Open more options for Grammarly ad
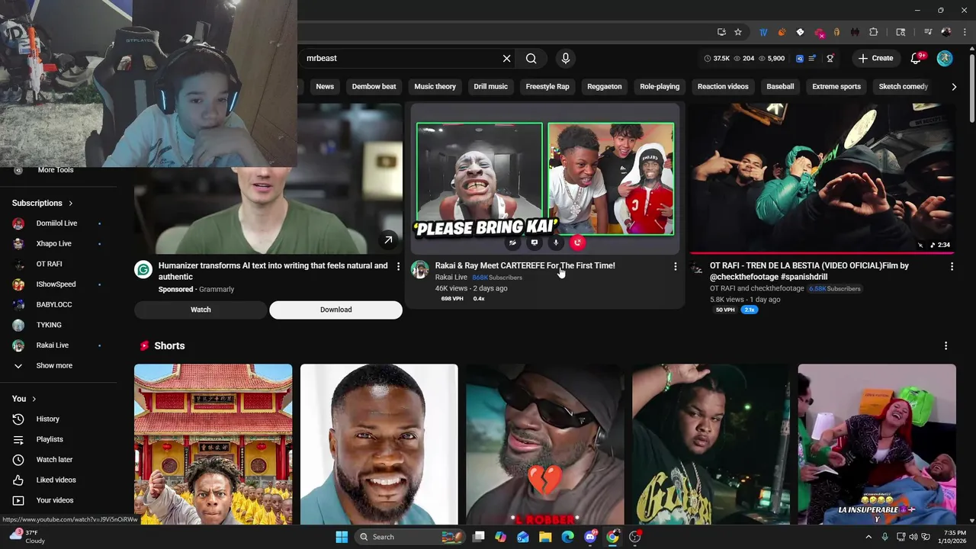This screenshot has width=976, height=549. point(398,266)
